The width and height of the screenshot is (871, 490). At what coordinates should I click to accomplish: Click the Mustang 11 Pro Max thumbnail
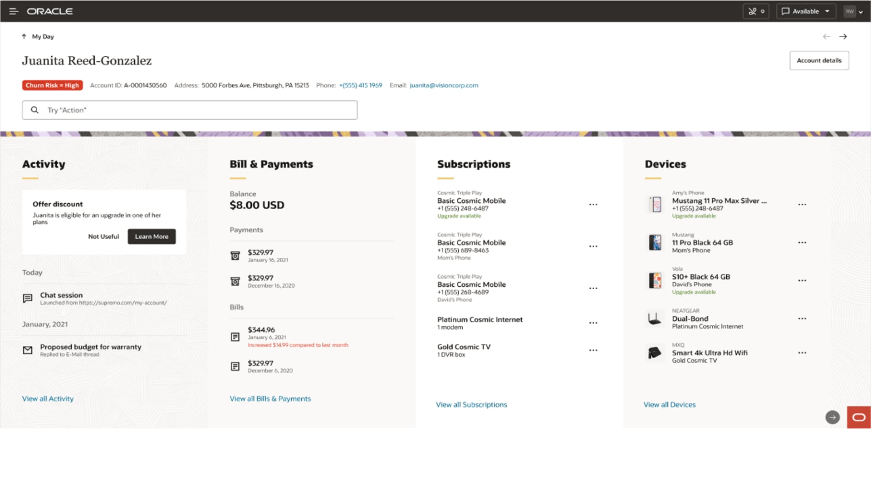655,204
